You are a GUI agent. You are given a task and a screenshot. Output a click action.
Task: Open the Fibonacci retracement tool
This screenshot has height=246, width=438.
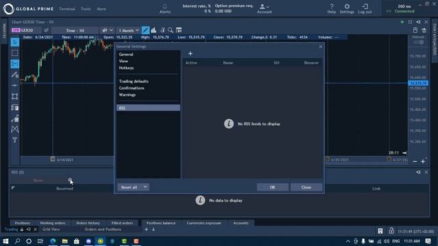tap(15, 107)
